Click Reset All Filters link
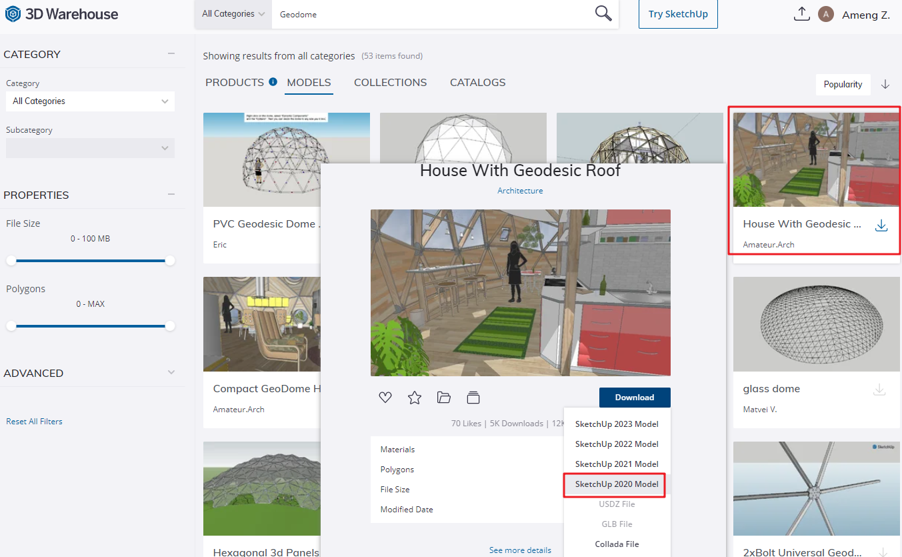This screenshot has width=902, height=557. (34, 422)
